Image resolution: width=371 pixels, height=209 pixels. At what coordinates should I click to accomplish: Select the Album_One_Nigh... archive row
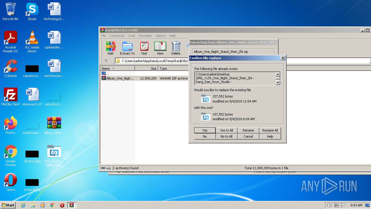coord(145,78)
